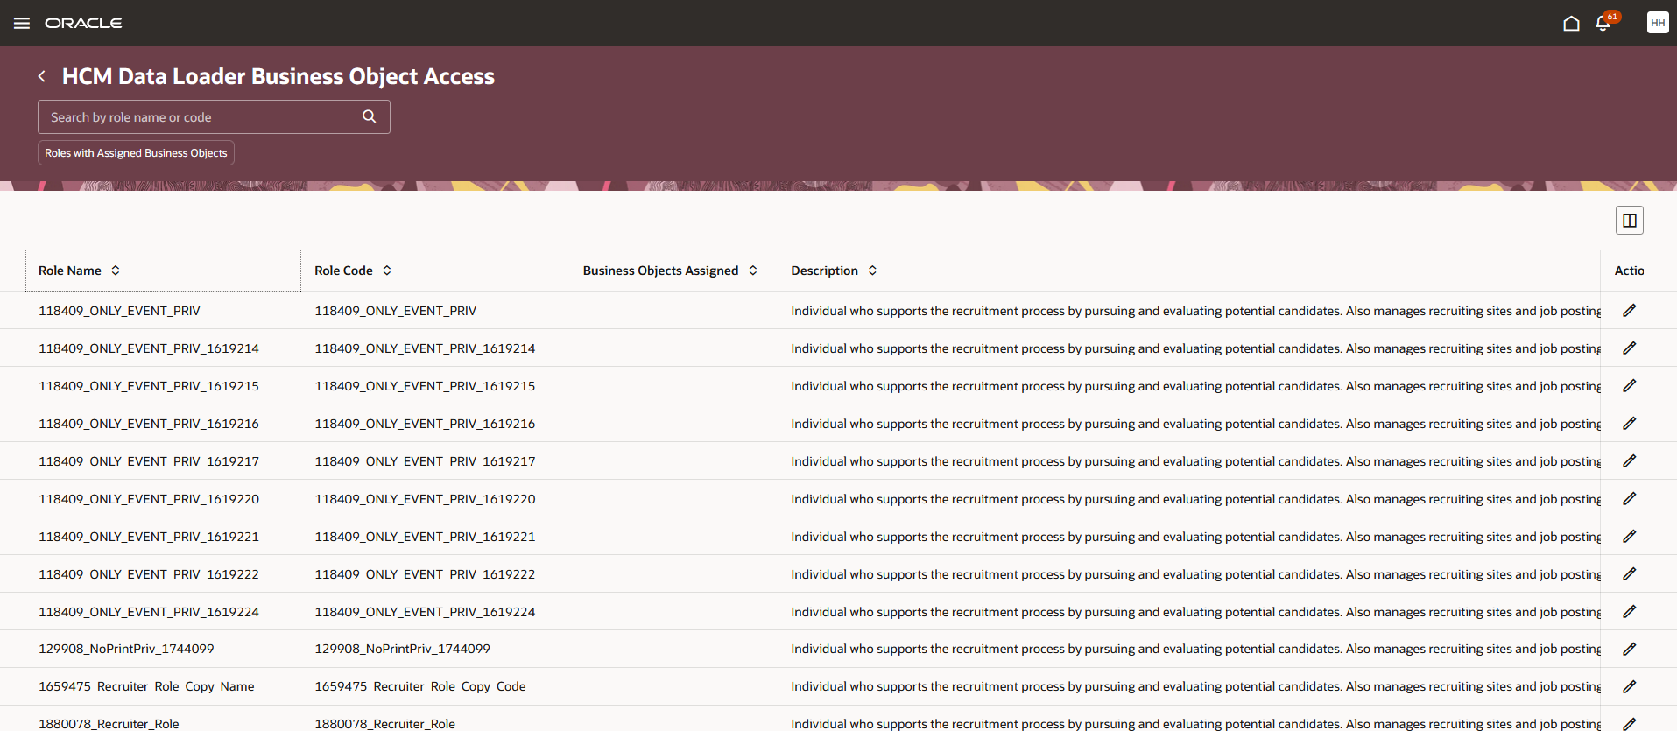Select the 118409_ONLY_EVENT_PRIV_1619224 role name cell
Screen dimensions: 1677x731
coord(149,612)
